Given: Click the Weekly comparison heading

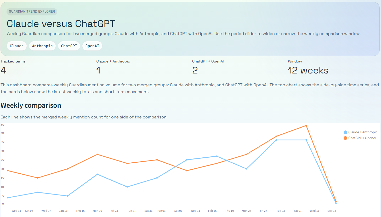Looking at the screenshot, I should (x=31, y=105).
